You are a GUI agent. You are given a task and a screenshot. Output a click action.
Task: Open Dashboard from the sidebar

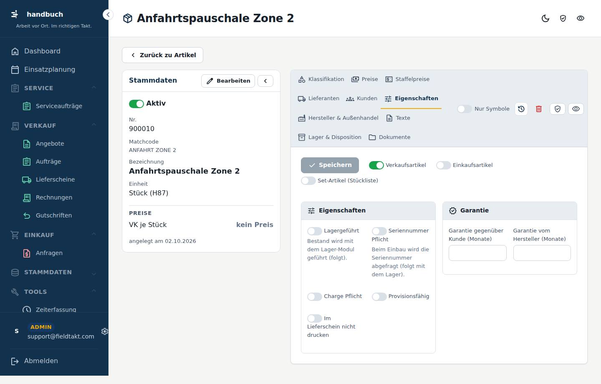click(x=54, y=51)
